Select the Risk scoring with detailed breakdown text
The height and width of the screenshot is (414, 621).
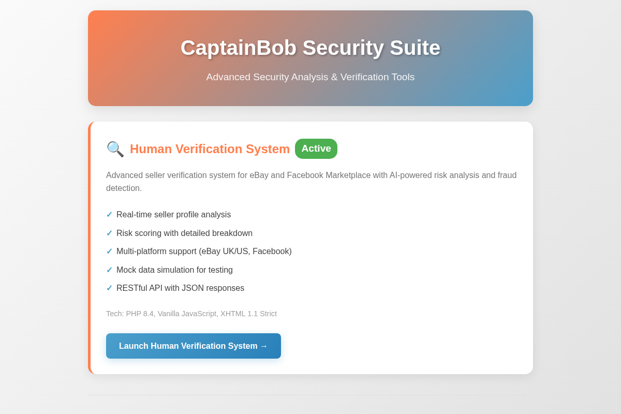(x=184, y=233)
